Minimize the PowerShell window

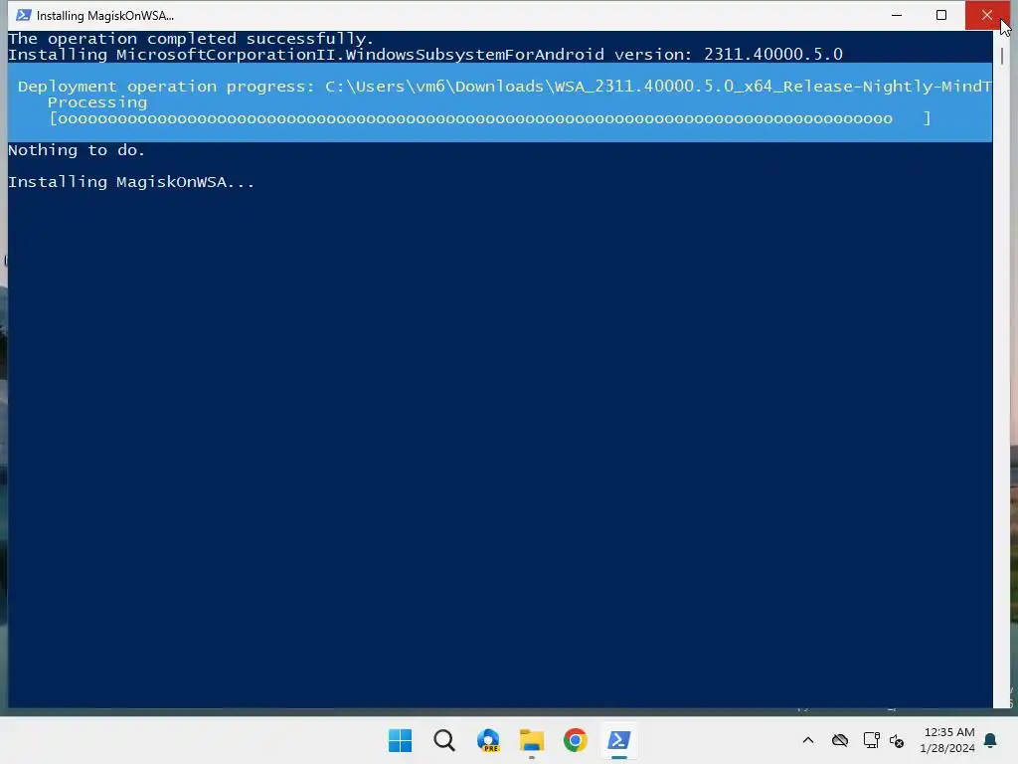point(897,15)
